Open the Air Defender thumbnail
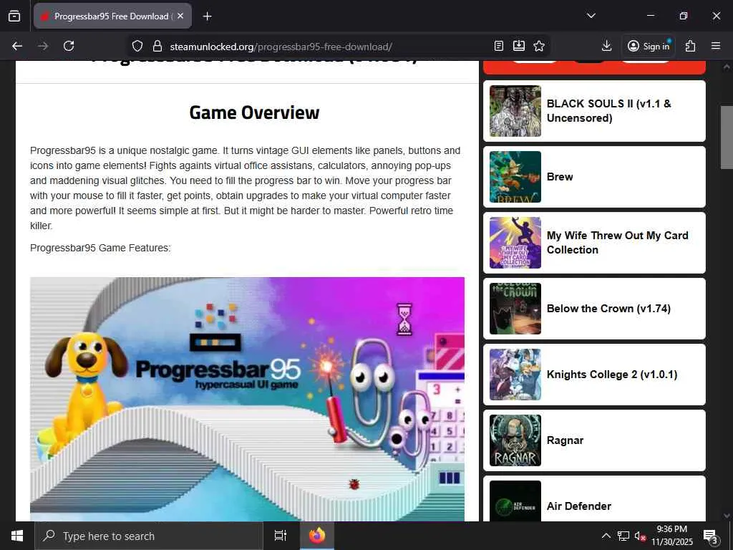The image size is (733, 550). [x=515, y=501]
